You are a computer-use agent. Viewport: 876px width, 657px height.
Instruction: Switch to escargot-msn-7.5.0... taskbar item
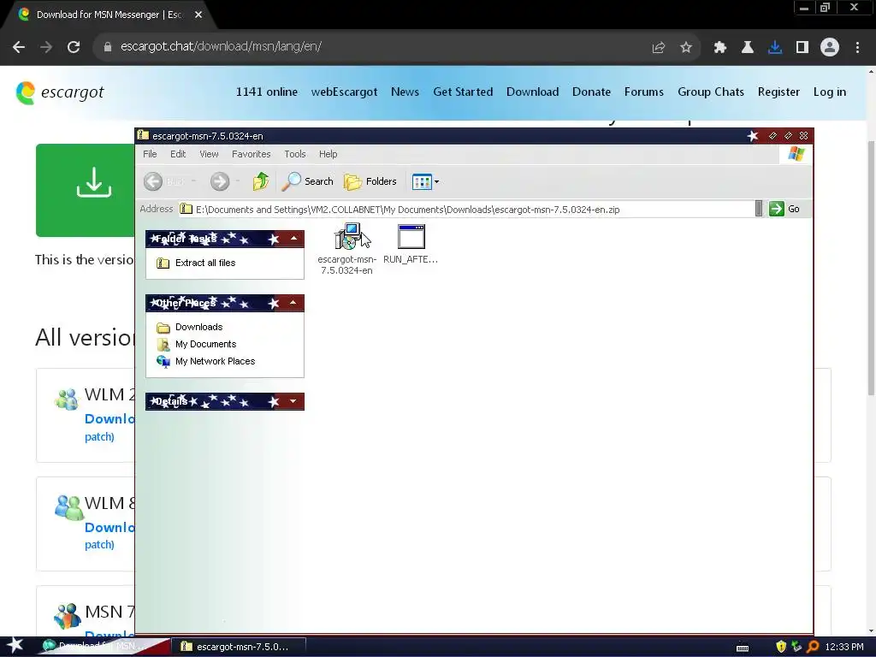pyautogui.click(x=239, y=647)
